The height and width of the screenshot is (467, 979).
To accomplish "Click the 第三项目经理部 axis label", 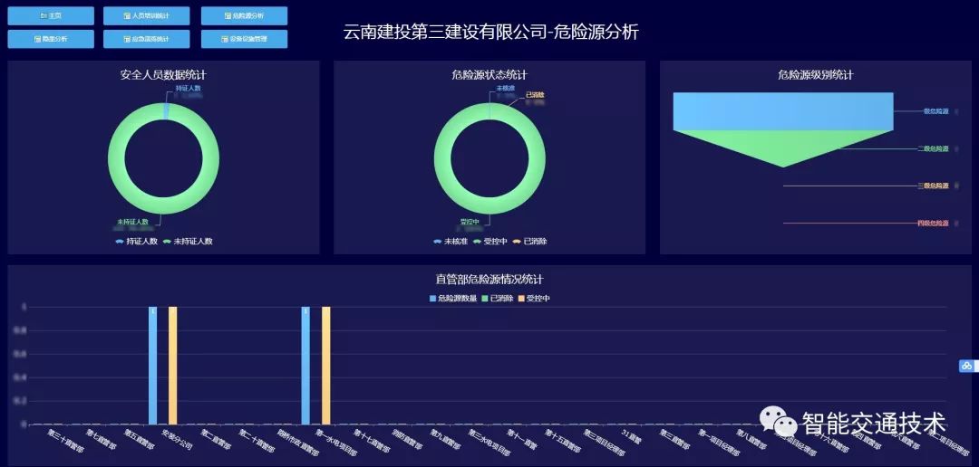I will pos(603,442).
